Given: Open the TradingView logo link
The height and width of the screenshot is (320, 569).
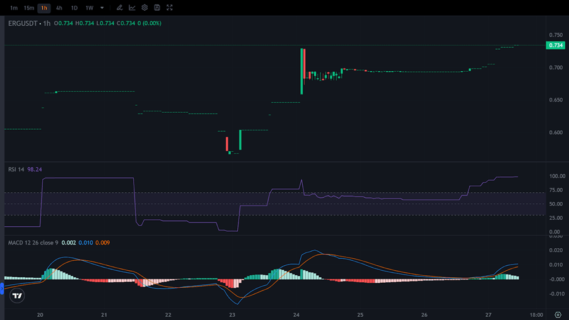Looking at the screenshot, I should (17, 295).
